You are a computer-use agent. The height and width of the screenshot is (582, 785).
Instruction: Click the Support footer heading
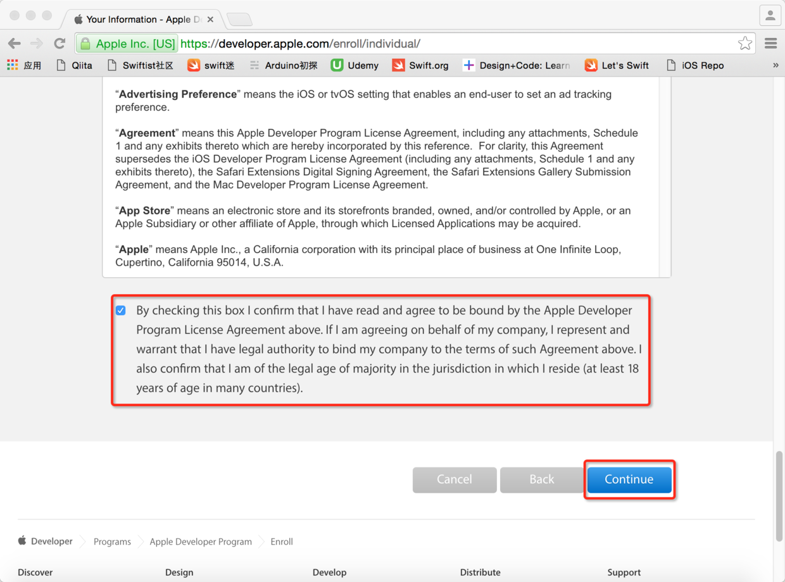point(624,573)
